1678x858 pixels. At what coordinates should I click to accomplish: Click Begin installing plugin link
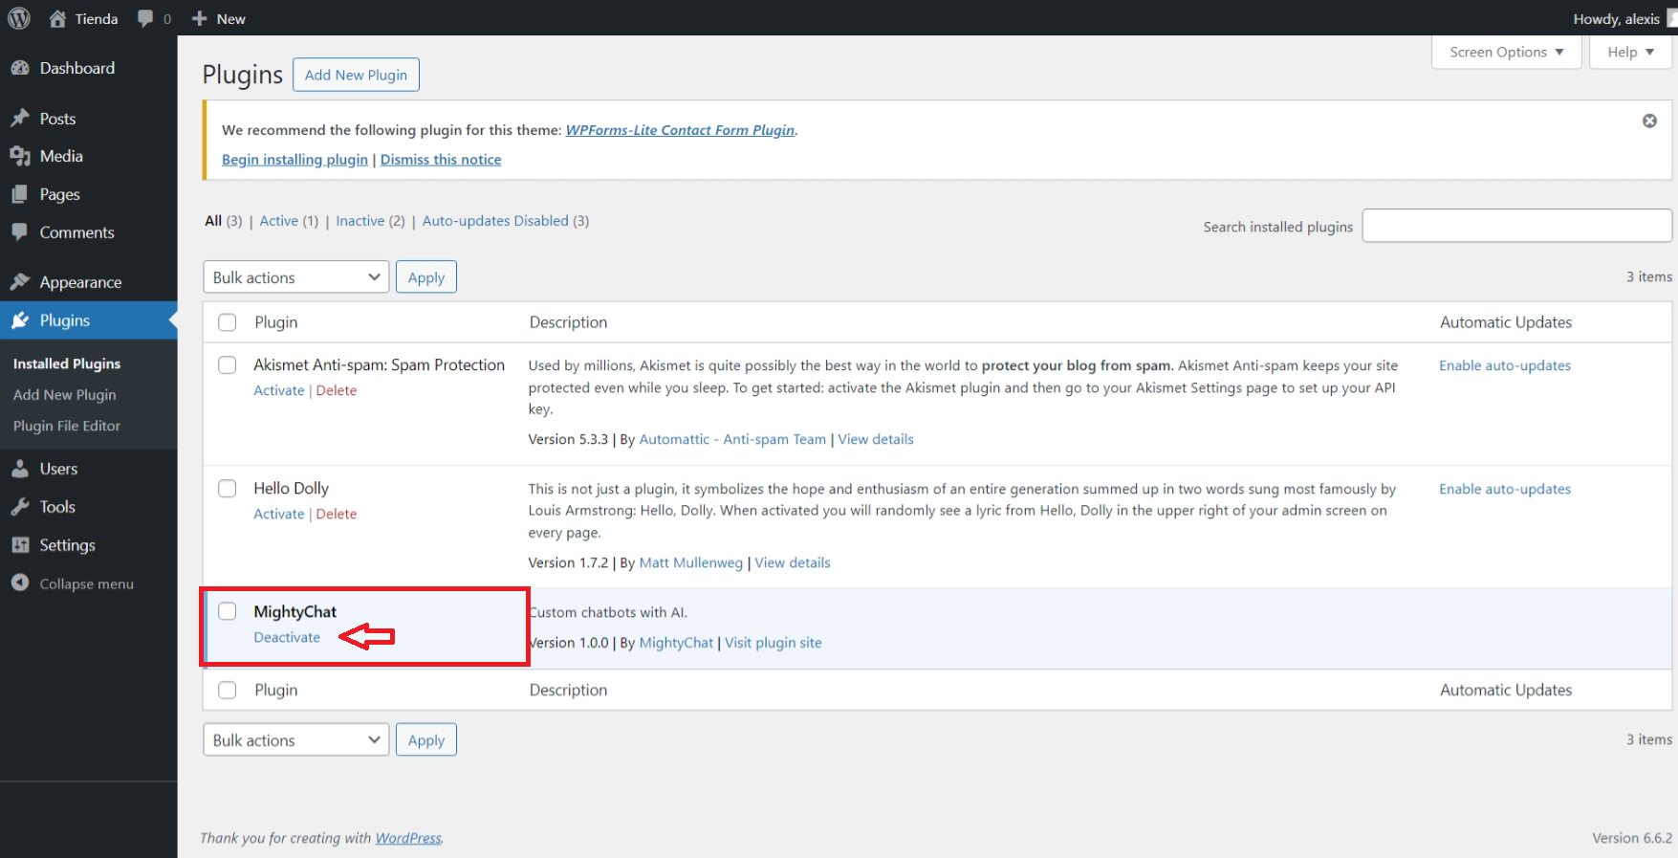[294, 160]
